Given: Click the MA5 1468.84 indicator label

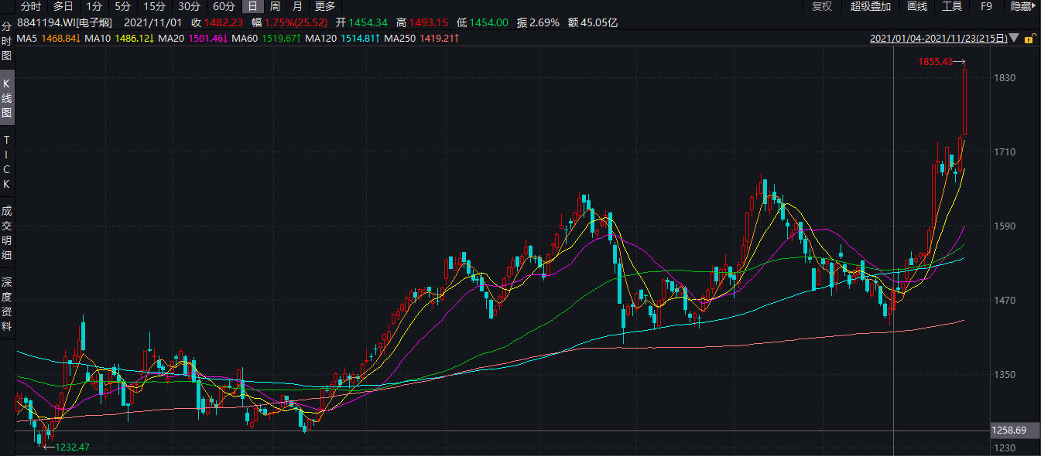Looking at the screenshot, I should (48, 38).
